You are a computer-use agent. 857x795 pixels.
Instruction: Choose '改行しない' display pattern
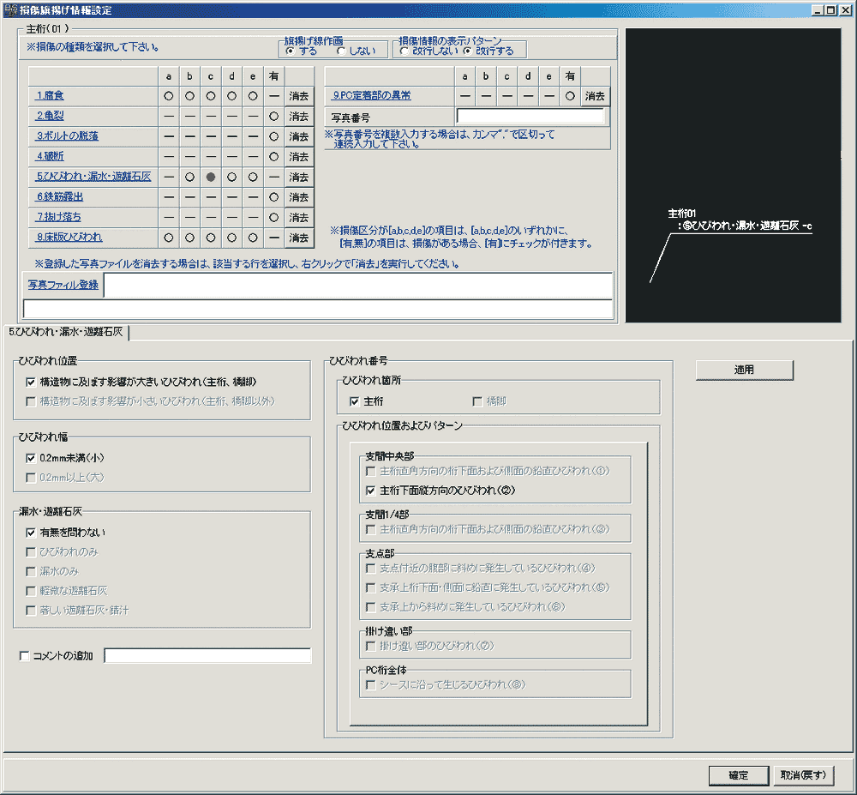coord(404,51)
